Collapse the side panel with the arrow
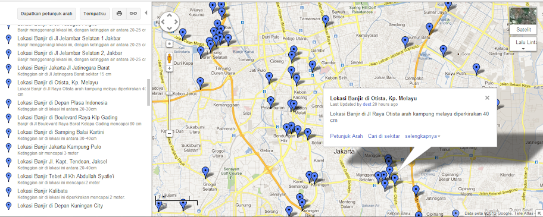Image resolution: width=543 pixels, height=217 pixels. pos(146,13)
